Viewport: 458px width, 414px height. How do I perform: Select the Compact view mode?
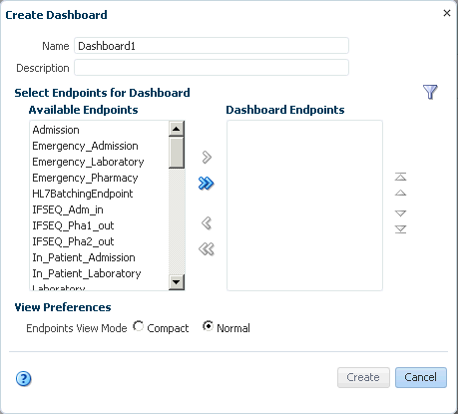(138, 327)
